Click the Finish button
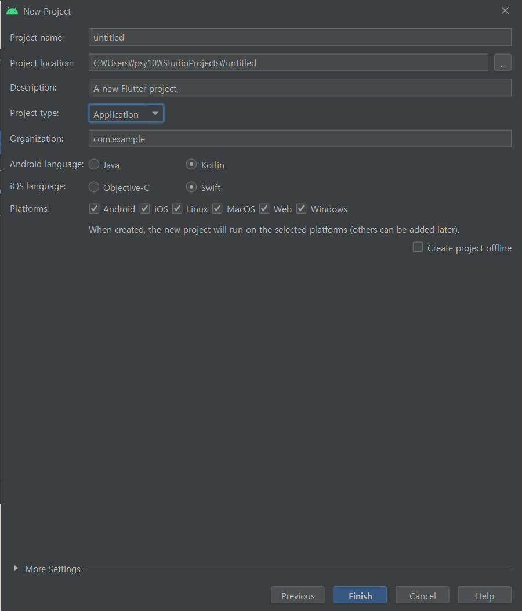 tap(360, 596)
